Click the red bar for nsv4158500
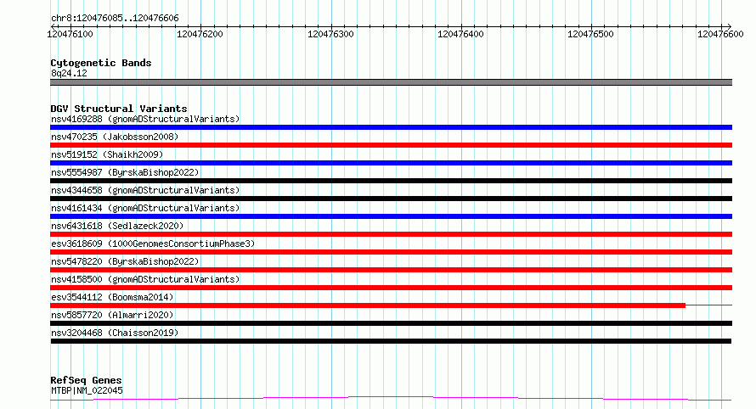This screenshot has height=409, width=756. pos(391,288)
